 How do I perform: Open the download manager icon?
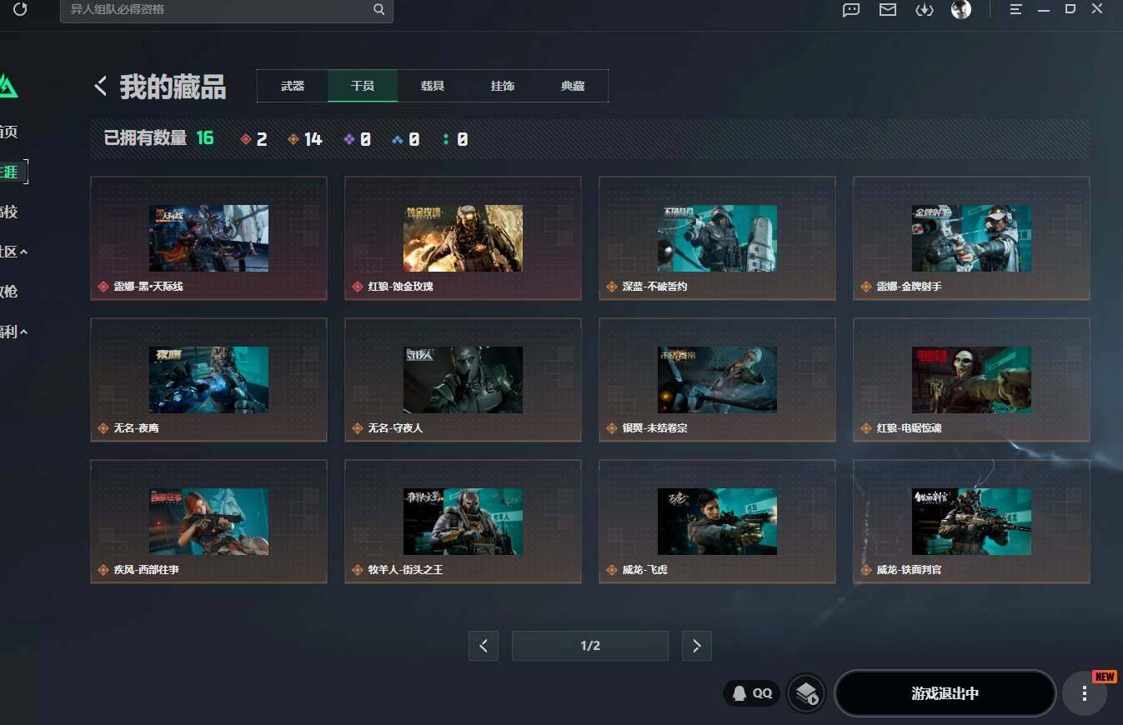click(x=924, y=10)
